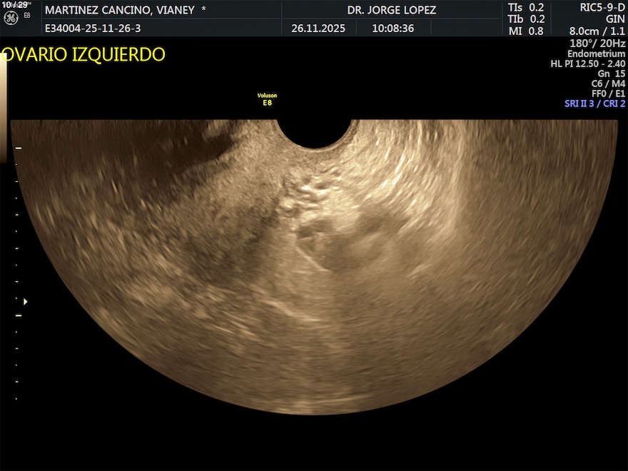
Task: Click the TIs 0.2 thermal index readout
Action: (x=525, y=7)
